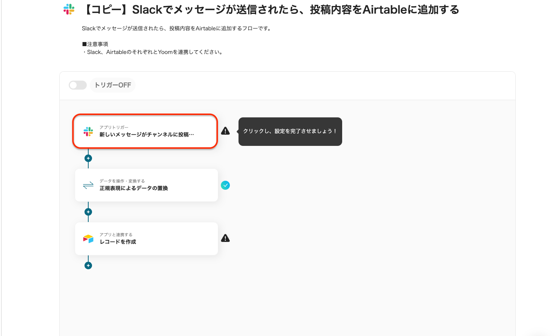Open the レコードを作成 Airtable step card
The image size is (554, 336).
(x=146, y=239)
